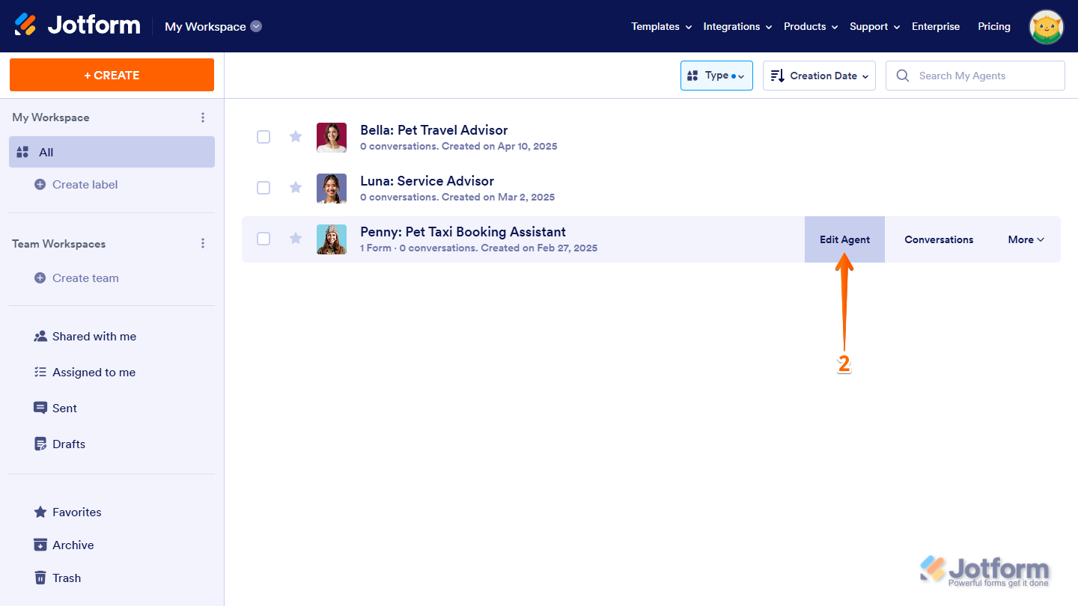Viewport: 1078px width, 606px height.
Task: Click the Favorites star icon in sidebar
Action: coord(40,512)
